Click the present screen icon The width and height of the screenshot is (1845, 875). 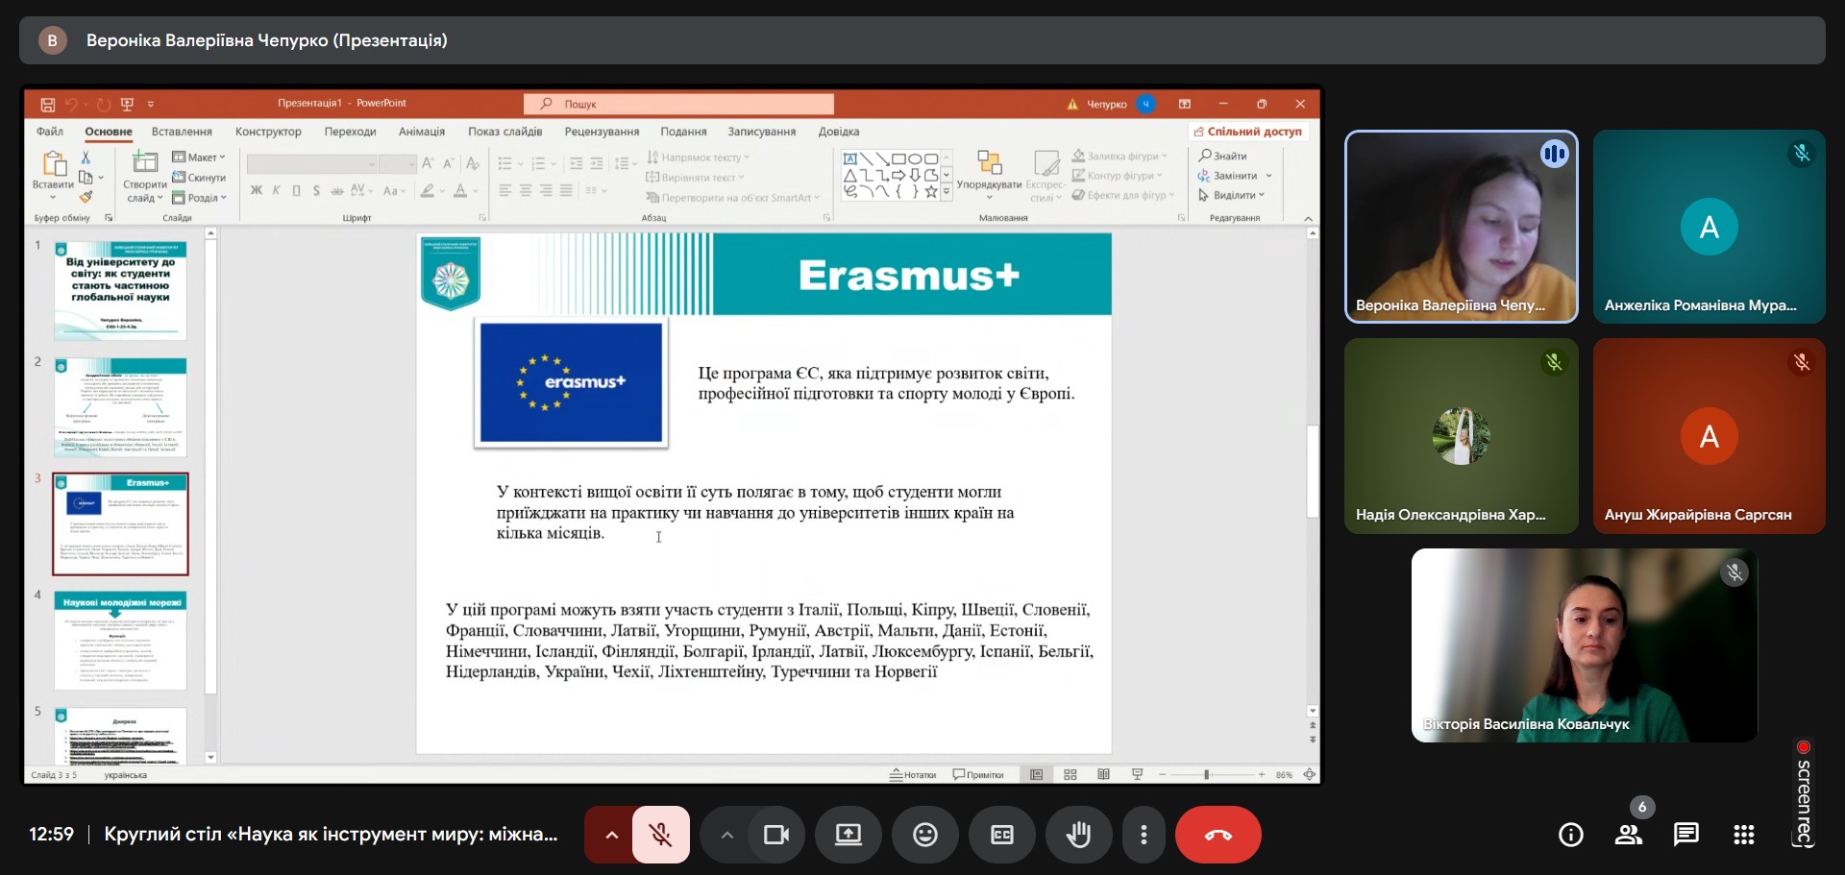click(x=848, y=835)
